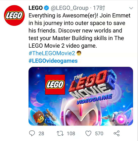Screen dimensions: 138x141
Task: Click the VIDEOGAME title text in the image
Action: pos(94,99)
